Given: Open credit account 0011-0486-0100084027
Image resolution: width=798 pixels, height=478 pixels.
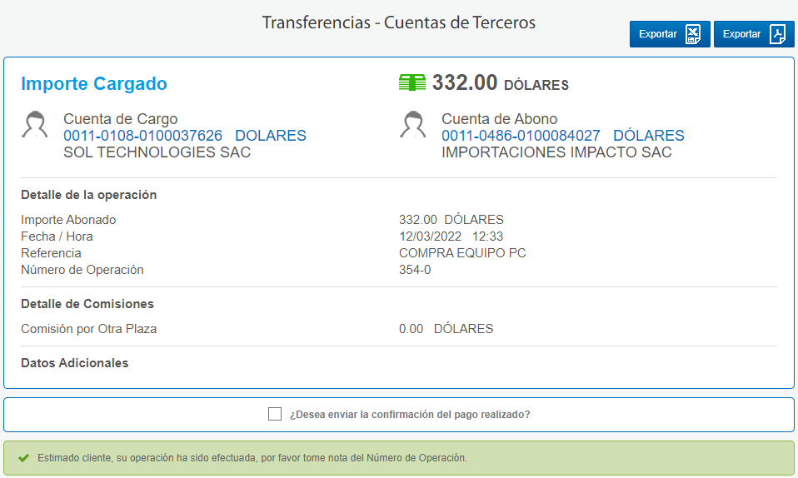Looking at the screenshot, I should [x=521, y=136].
